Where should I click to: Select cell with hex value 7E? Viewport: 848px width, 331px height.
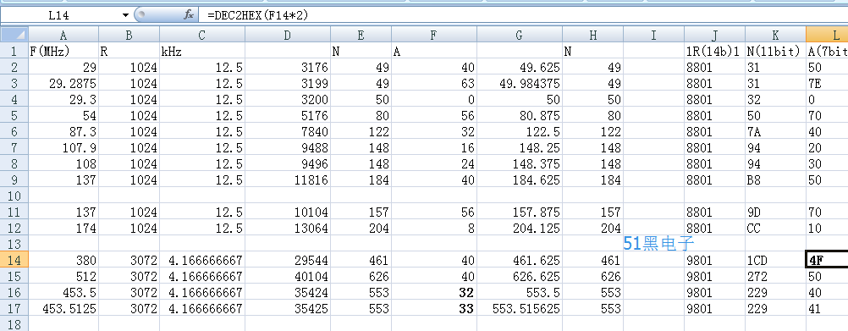coord(827,83)
